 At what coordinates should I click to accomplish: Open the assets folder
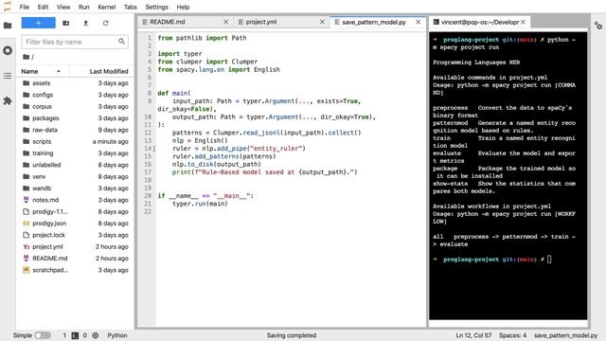[75, 83]
